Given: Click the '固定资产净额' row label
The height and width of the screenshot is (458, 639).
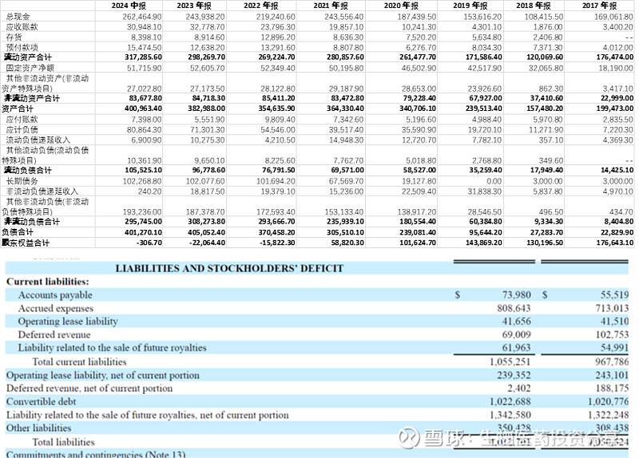Looking at the screenshot, I should click(30, 68).
